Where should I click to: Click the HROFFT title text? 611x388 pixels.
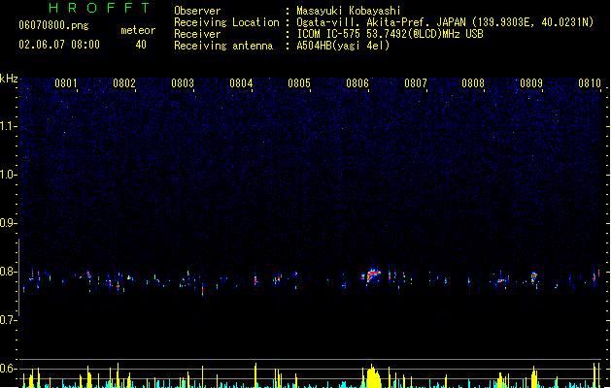pos(99,8)
